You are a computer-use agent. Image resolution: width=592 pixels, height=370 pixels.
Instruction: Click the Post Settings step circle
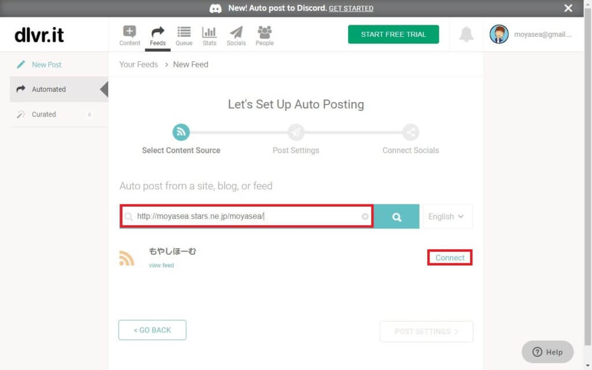tap(296, 132)
